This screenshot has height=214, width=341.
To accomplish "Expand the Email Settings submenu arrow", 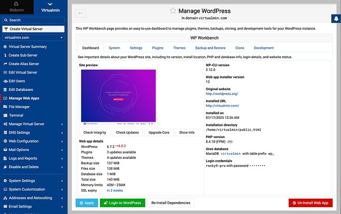I will pyautogui.click(x=62, y=207).
